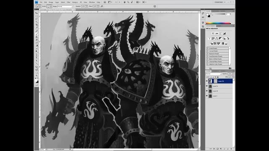Select the Crop tool in the toolbox

click(37, 25)
